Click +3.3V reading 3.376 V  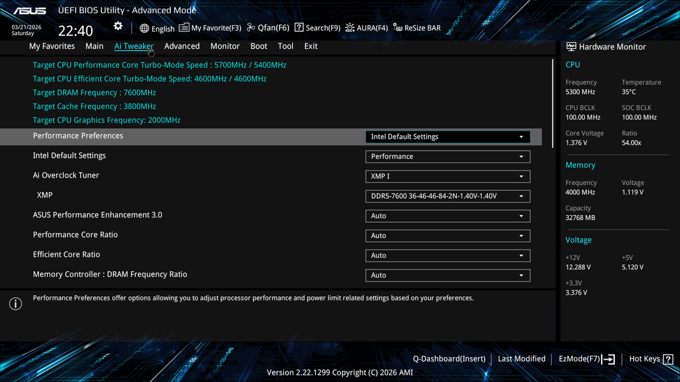577,293
